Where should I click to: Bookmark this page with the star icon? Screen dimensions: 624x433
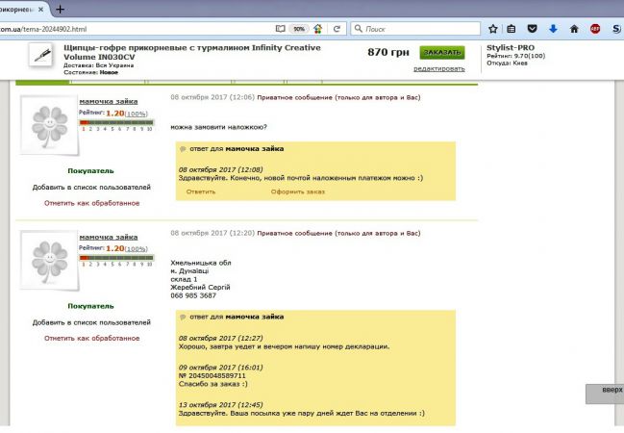pyautogui.click(x=493, y=29)
